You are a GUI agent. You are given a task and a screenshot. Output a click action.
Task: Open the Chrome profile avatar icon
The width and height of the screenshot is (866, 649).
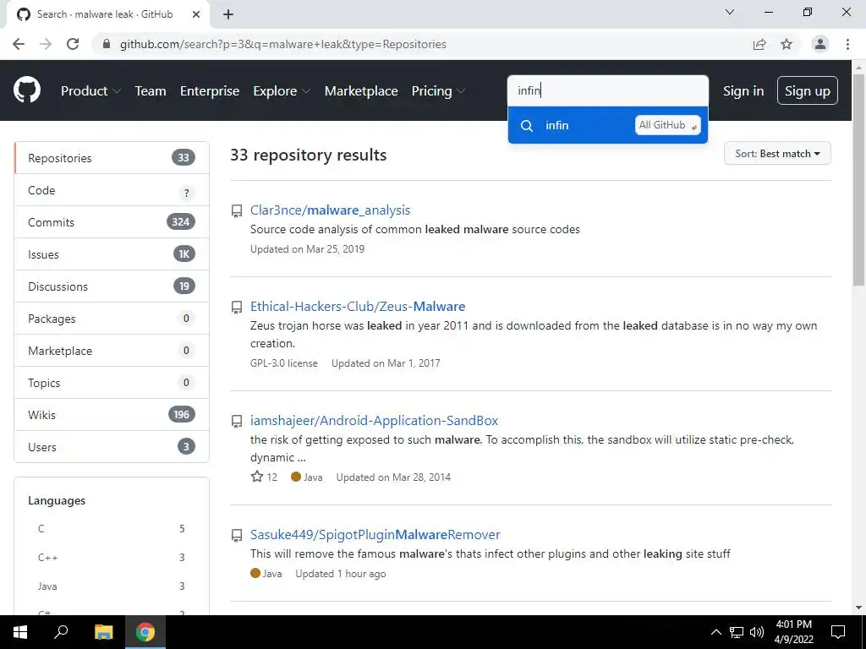click(820, 44)
